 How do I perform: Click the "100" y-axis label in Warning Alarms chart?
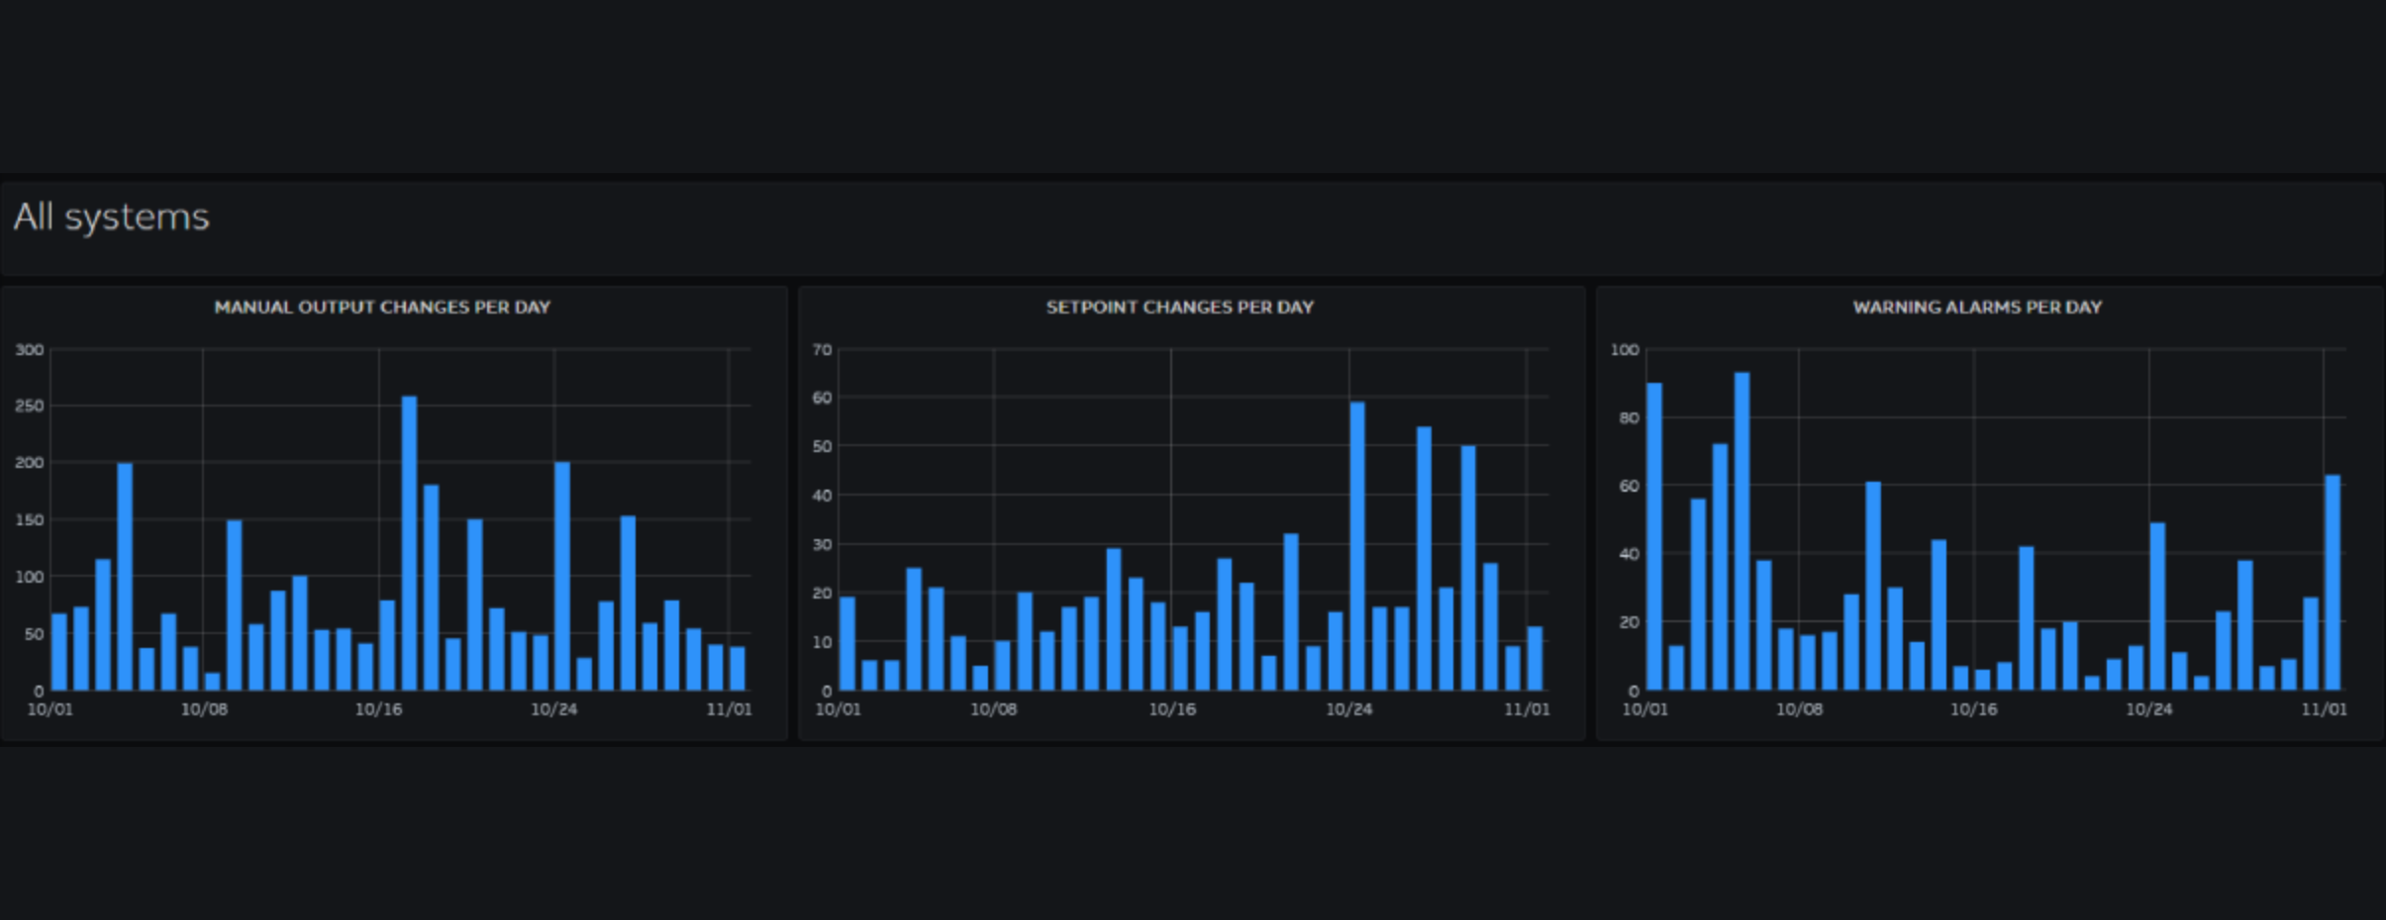pos(1625,349)
